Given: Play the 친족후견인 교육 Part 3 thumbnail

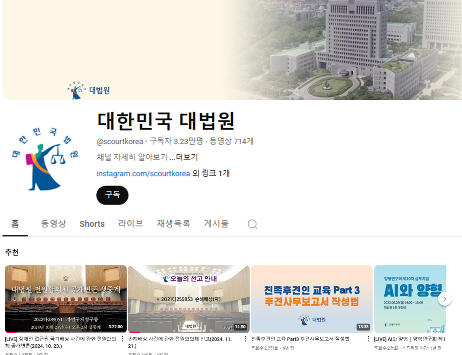Looking at the screenshot, I should [x=312, y=299].
